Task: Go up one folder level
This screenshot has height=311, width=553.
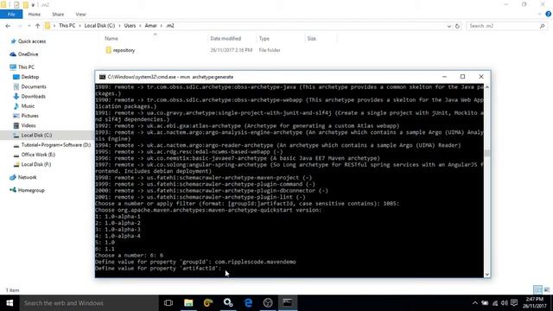Action: 37,26
